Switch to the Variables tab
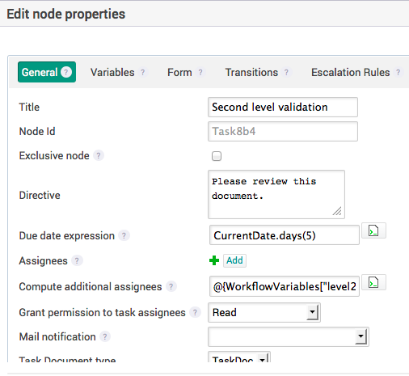The height and width of the screenshot is (376, 409). pyautogui.click(x=112, y=72)
